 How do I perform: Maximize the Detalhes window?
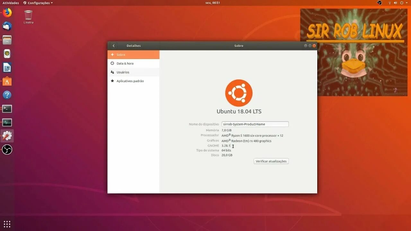(310, 46)
